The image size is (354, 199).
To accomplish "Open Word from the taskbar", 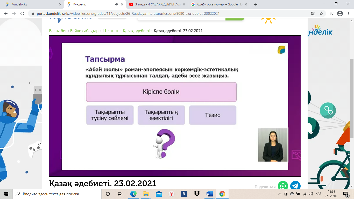I will point(209,194).
